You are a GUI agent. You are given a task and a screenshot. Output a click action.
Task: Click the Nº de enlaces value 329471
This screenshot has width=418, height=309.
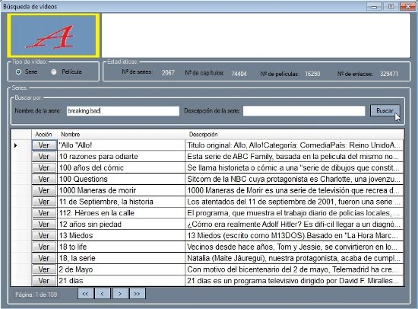[x=389, y=74]
